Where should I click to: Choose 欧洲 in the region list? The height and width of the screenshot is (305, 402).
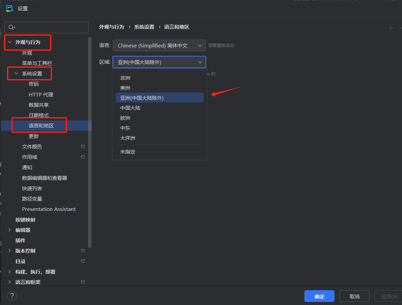[125, 118]
